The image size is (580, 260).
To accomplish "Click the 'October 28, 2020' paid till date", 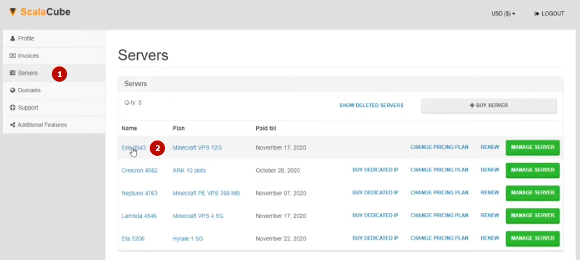I will (278, 171).
